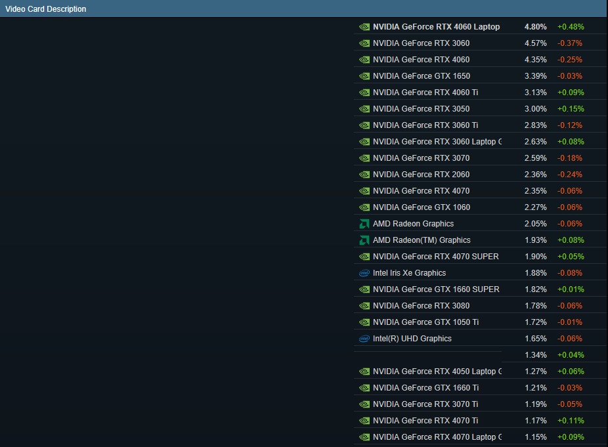
Task: Select the NVIDIA GeForce GTX 1060 name
Action: [422, 207]
